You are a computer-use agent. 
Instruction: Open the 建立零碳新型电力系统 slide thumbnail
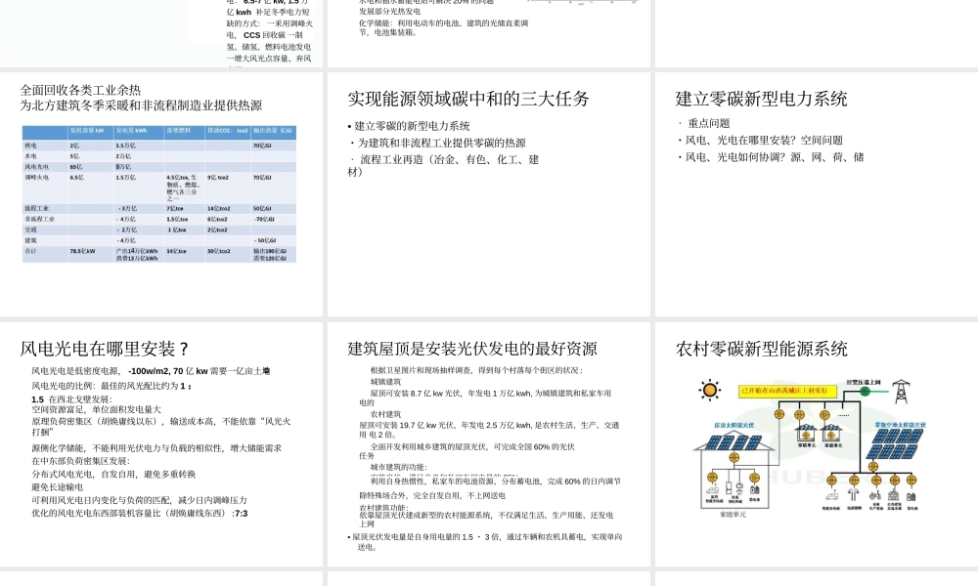tap(817, 193)
